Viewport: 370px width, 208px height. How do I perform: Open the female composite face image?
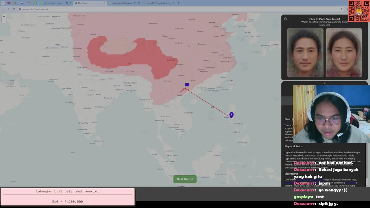(x=344, y=53)
